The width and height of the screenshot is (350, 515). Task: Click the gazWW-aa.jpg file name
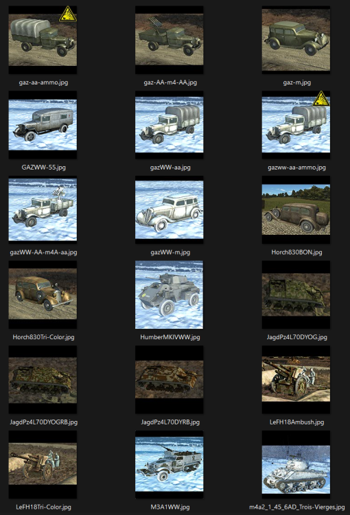[170, 167]
